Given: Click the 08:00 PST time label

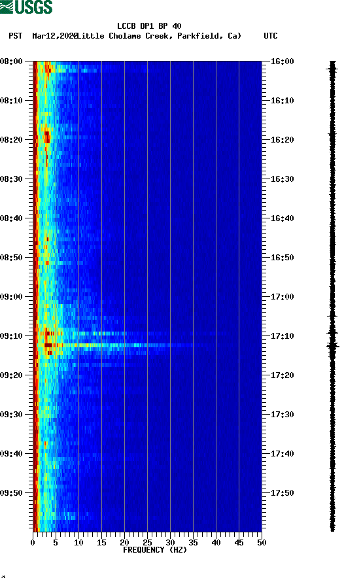Looking at the screenshot, I should 11,61.
